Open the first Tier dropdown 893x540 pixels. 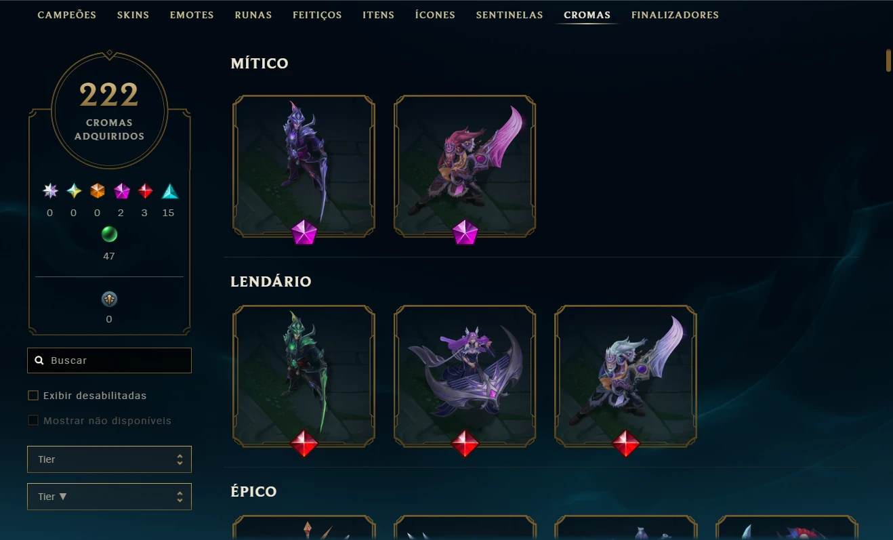[x=109, y=459]
